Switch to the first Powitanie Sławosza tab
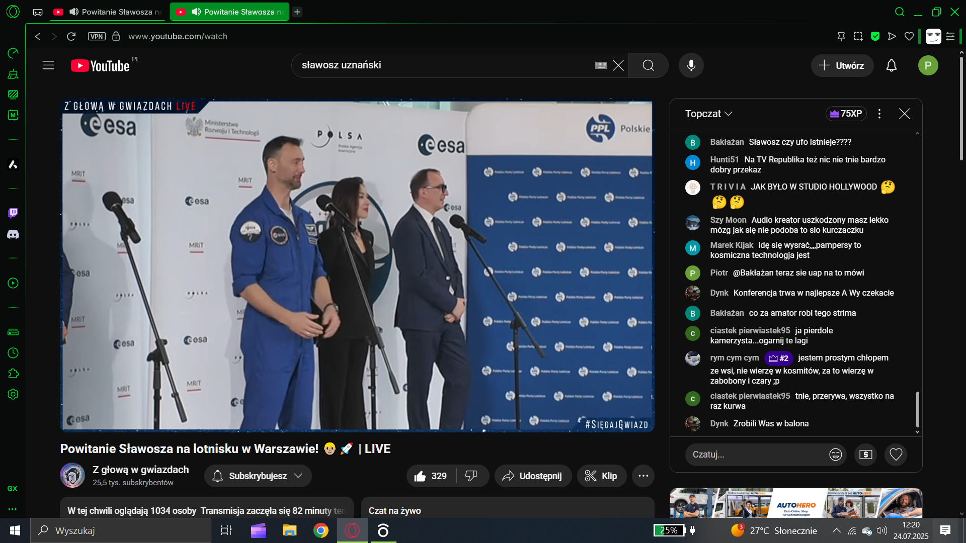 point(108,12)
